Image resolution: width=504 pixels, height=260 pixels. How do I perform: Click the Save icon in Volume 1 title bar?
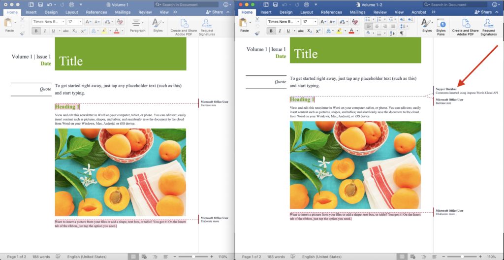(40, 4)
